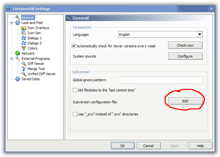Open Merge Tool settings page
The image size is (220, 157).
pyautogui.click(x=36, y=69)
